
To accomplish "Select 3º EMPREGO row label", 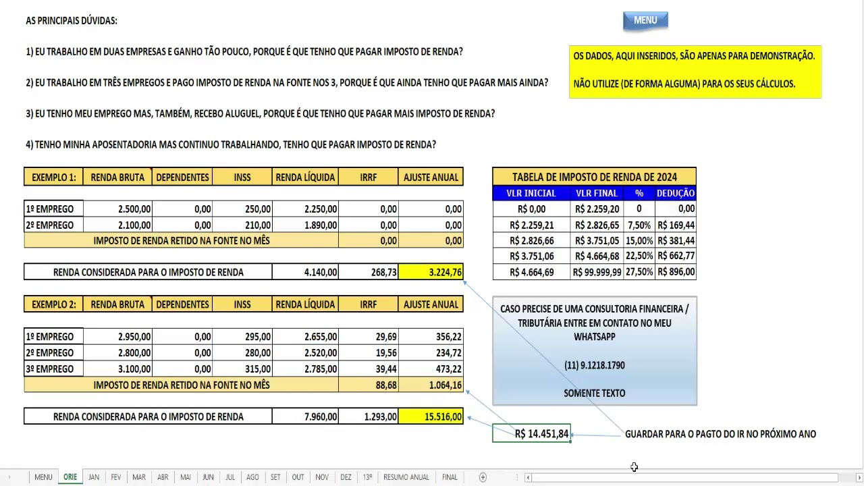I will coord(53,369).
